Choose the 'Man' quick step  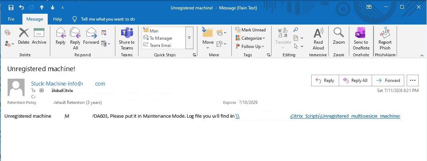[163, 31]
